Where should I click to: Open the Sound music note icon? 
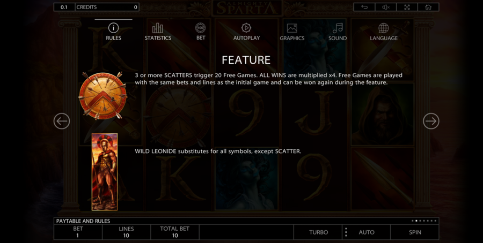coord(338,28)
